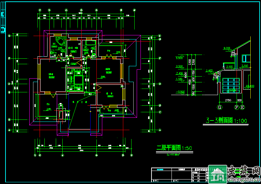Click the 3-3 剖面图 1:100 title
Viewport: 261px width, 184px height.
[x=226, y=121]
